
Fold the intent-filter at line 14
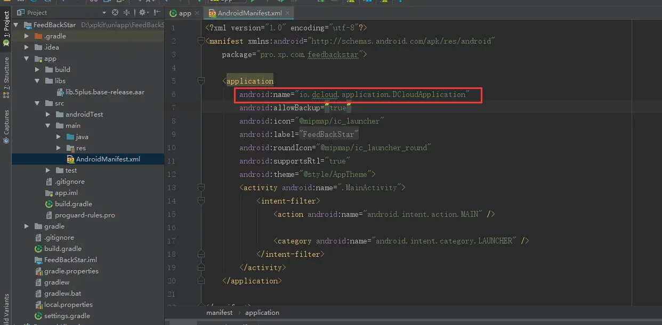coord(201,201)
